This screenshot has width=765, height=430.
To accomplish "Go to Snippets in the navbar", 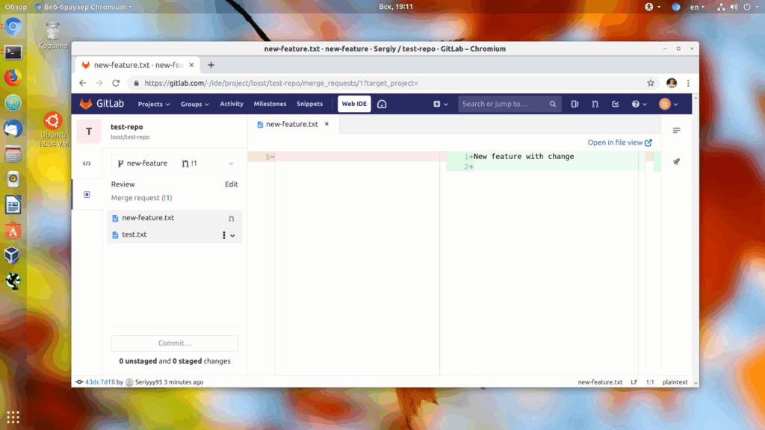I will pos(310,104).
